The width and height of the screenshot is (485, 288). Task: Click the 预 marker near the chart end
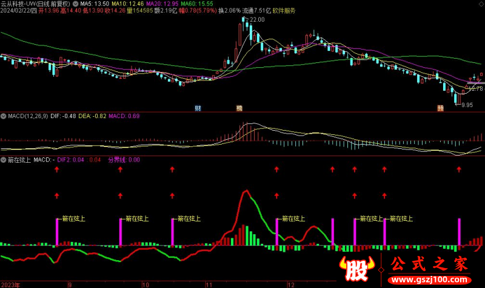click(441, 108)
